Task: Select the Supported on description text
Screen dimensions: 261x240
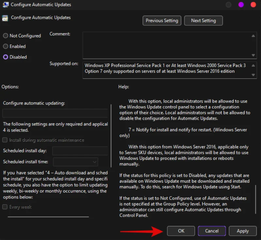Action: coord(163,68)
